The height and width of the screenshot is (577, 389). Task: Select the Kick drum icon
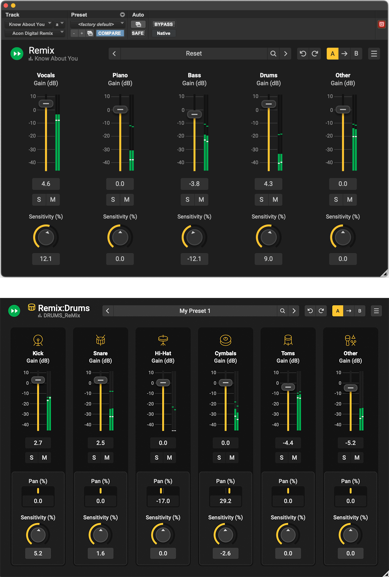(x=38, y=340)
